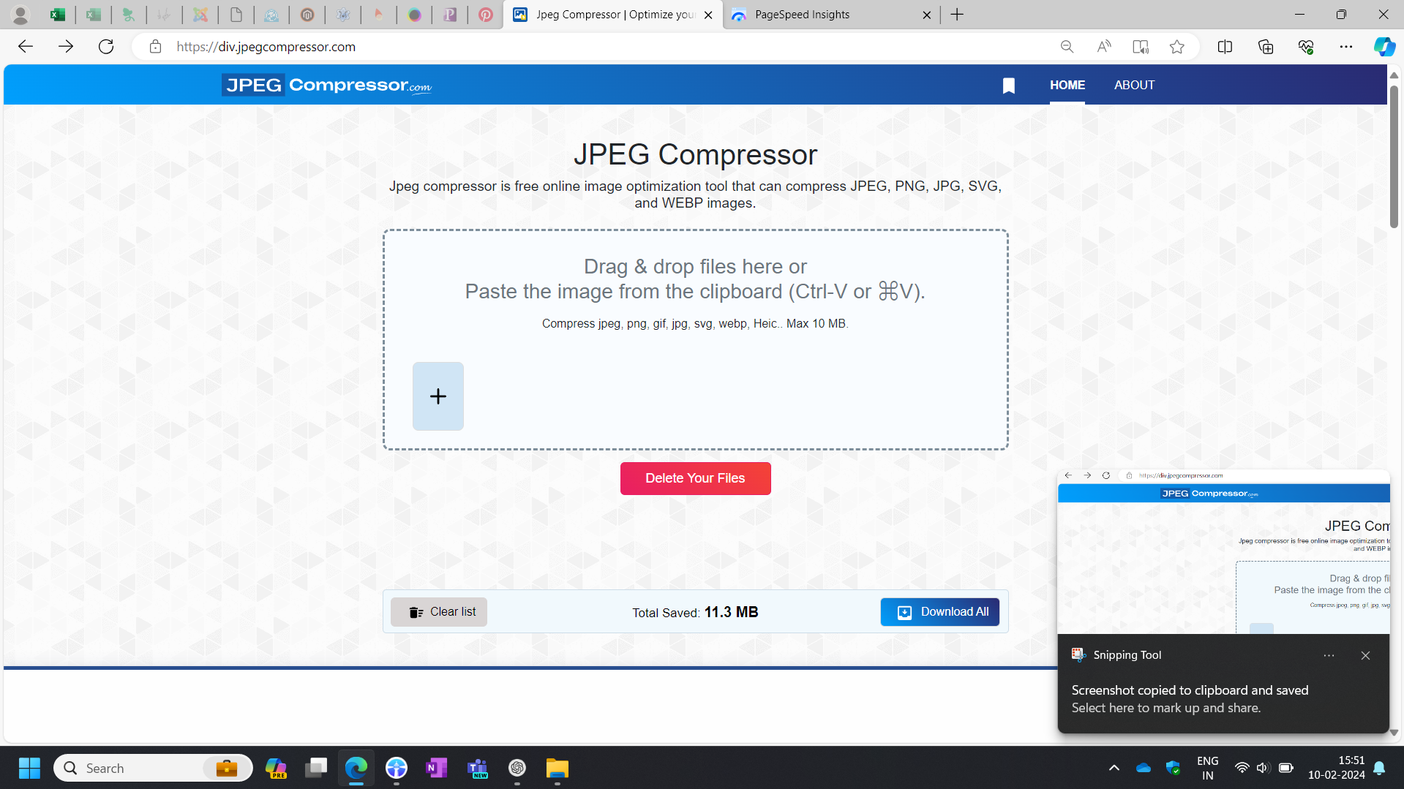
Task: Open split screen view
Action: [1225, 47]
